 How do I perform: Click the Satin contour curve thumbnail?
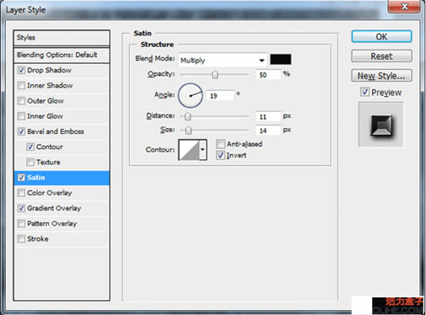189,150
